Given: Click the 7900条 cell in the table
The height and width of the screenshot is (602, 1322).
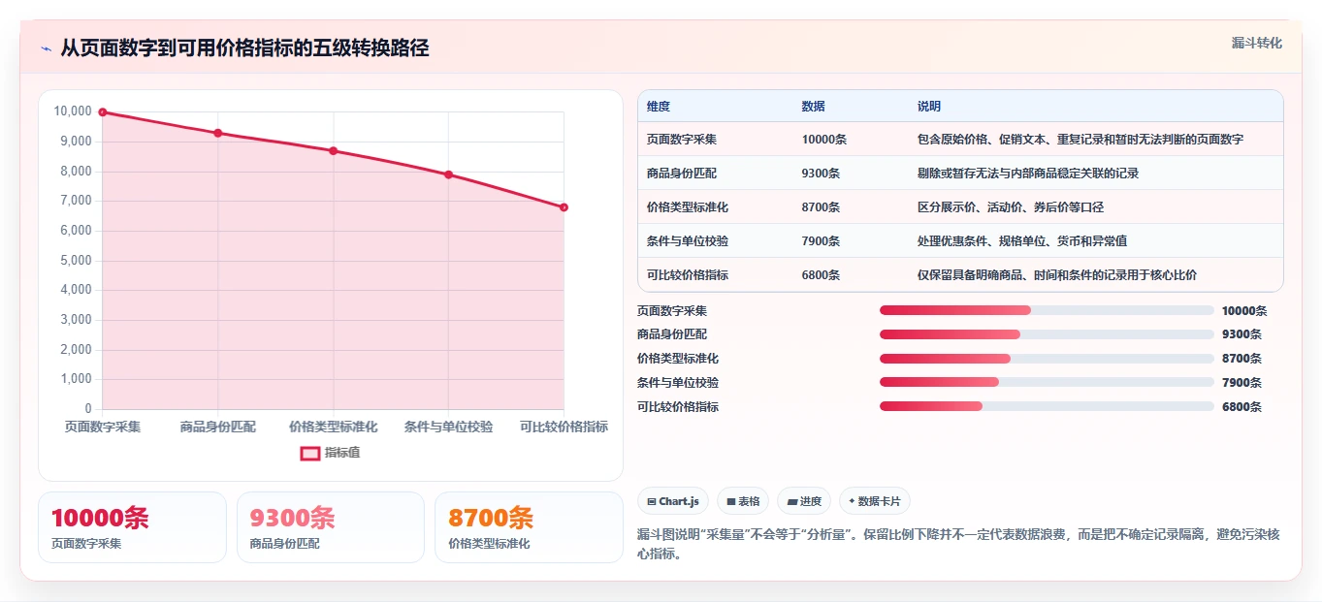Looking at the screenshot, I should point(822,241).
